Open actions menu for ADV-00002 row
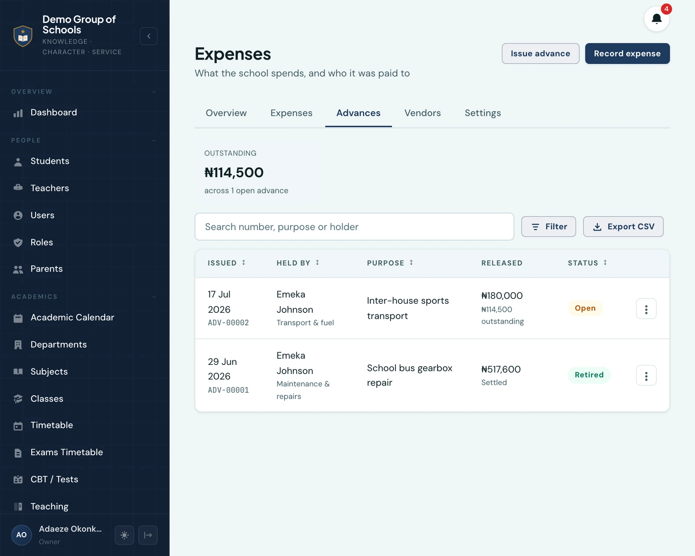The height and width of the screenshot is (556, 695). 646,309
